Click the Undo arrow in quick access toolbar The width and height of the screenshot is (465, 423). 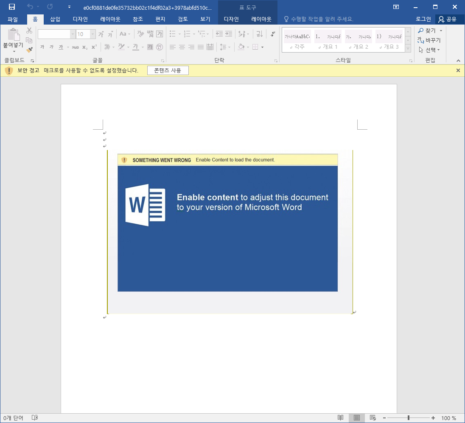pyautogui.click(x=30, y=6)
